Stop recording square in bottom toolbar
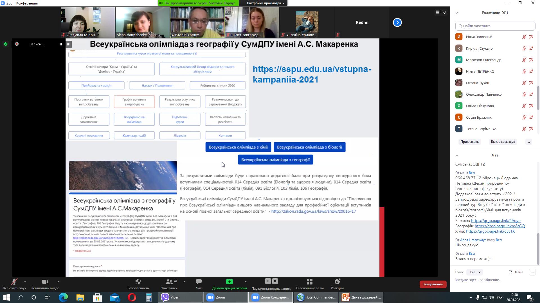 point(275,281)
